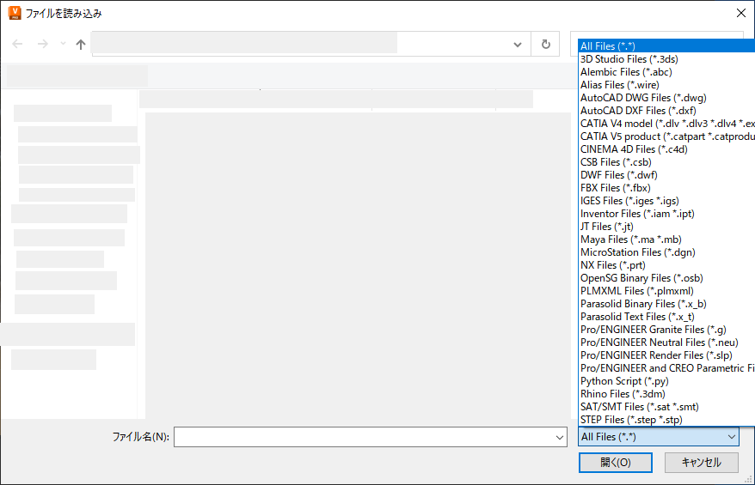Expand address bar history dropdown
Viewport: 755px width, 485px height.
pos(517,45)
